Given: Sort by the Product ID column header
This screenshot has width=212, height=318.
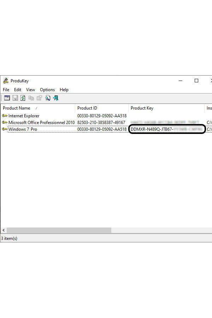Looking at the screenshot, I should tap(87, 108).
